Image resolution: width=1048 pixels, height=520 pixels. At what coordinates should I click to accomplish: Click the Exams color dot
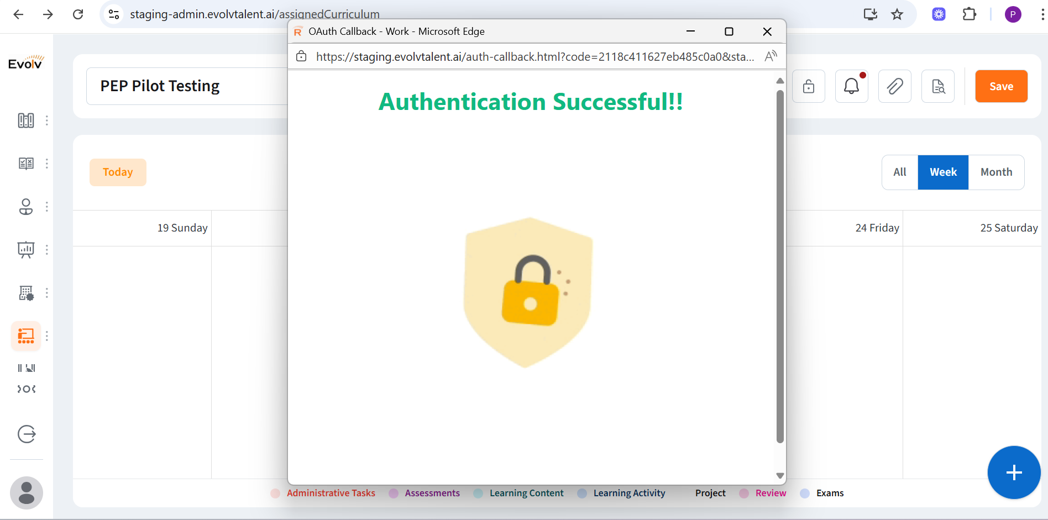[x=805, y=493]
